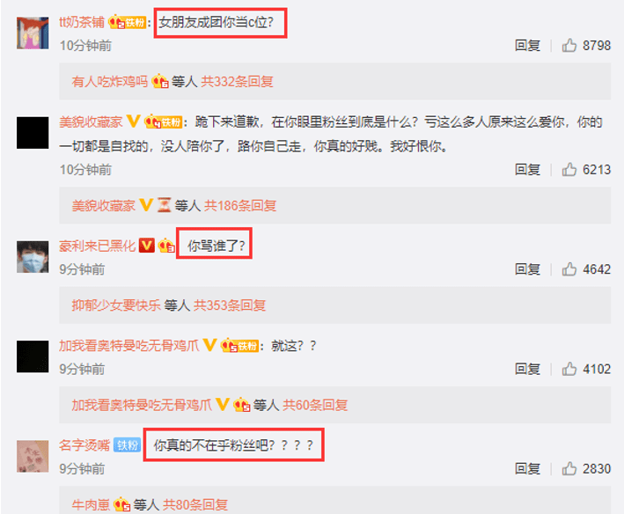Screen dimensions: 624x514
Task: Click the 铁粉 crown badge next to tt奶茶铺
Action: 128,22
